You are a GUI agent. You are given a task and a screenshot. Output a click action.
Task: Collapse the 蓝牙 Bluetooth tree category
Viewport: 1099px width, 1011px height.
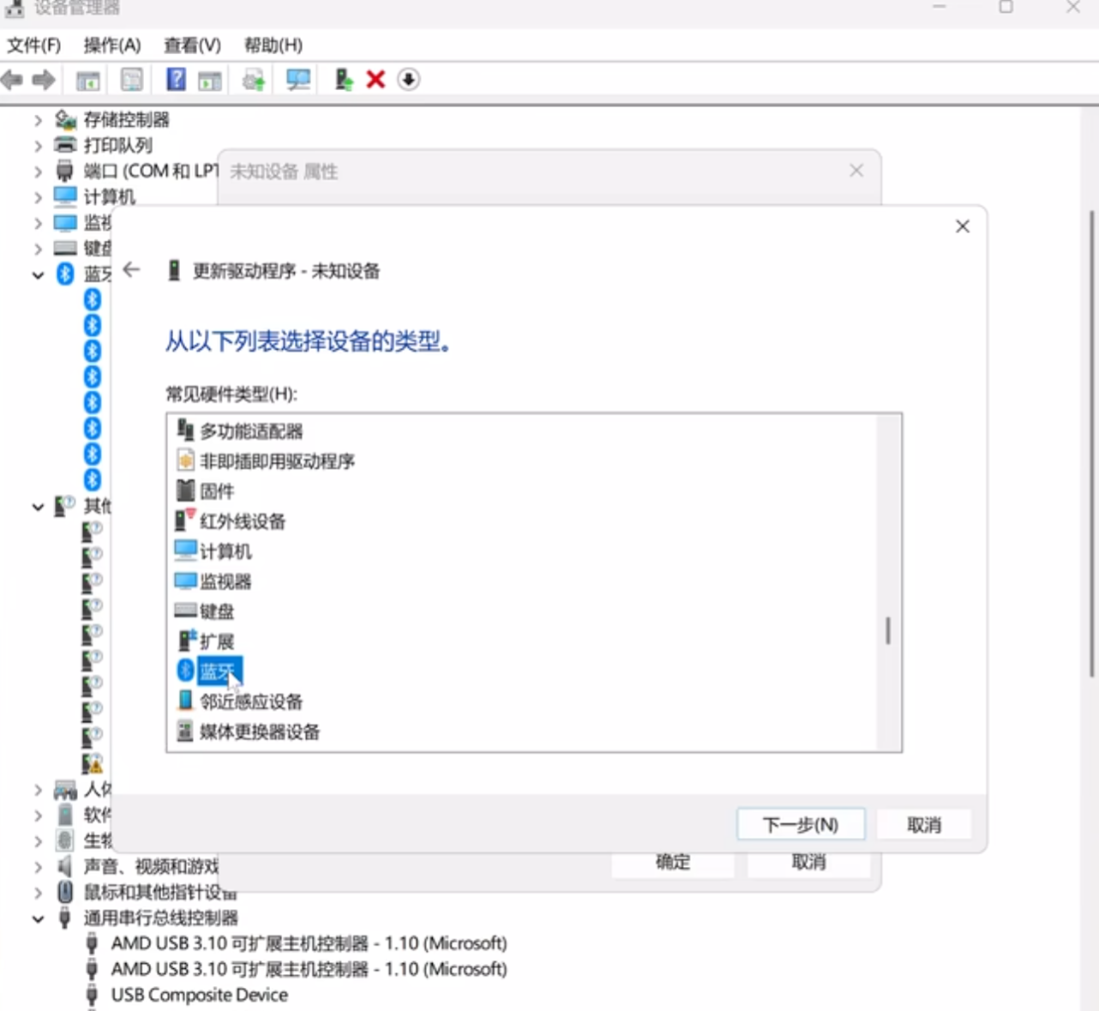[x=38, y=275]
